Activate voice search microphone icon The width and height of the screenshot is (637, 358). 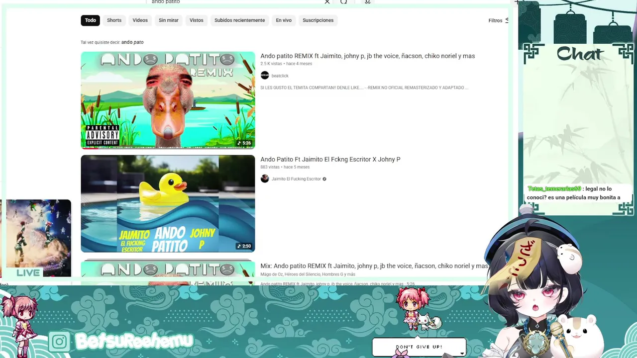pyautogui.click(x=367, y=2)
